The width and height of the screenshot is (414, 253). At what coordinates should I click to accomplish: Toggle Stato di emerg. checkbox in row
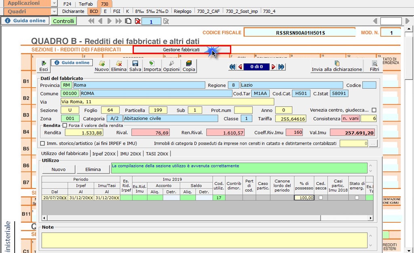pos(357,197)
